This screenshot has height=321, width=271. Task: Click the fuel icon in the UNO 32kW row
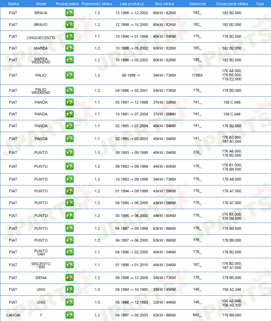coord(70,302)
